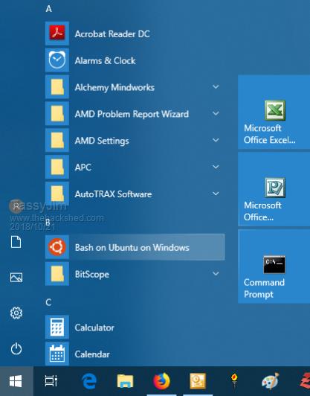Viewport: 310px width, 396px height.
Task: Open Acrobat Reader DC from the app list
Action: click(x=135, y=33)
